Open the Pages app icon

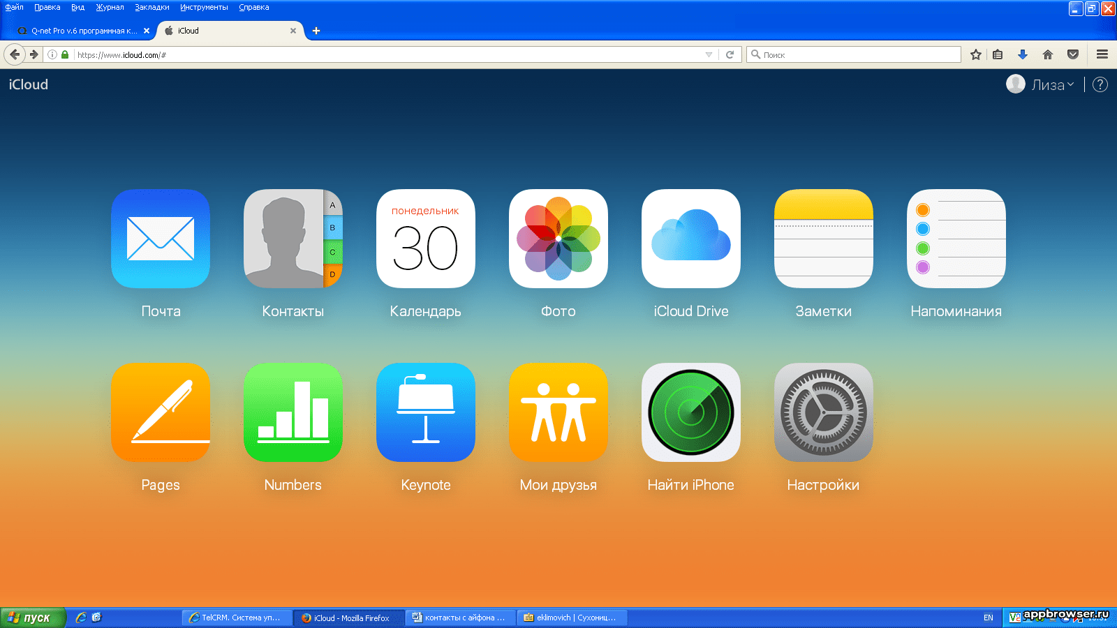click(161, 412)
